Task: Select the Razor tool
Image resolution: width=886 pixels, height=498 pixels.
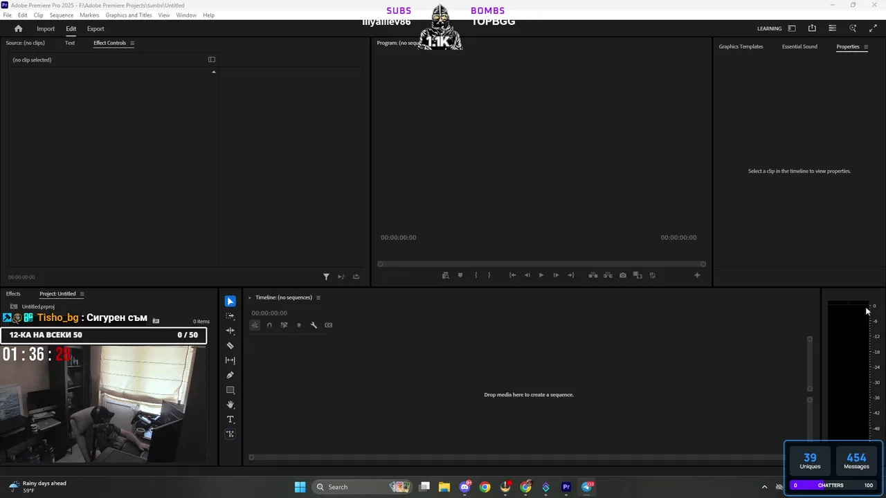Action: click(230, 346)
